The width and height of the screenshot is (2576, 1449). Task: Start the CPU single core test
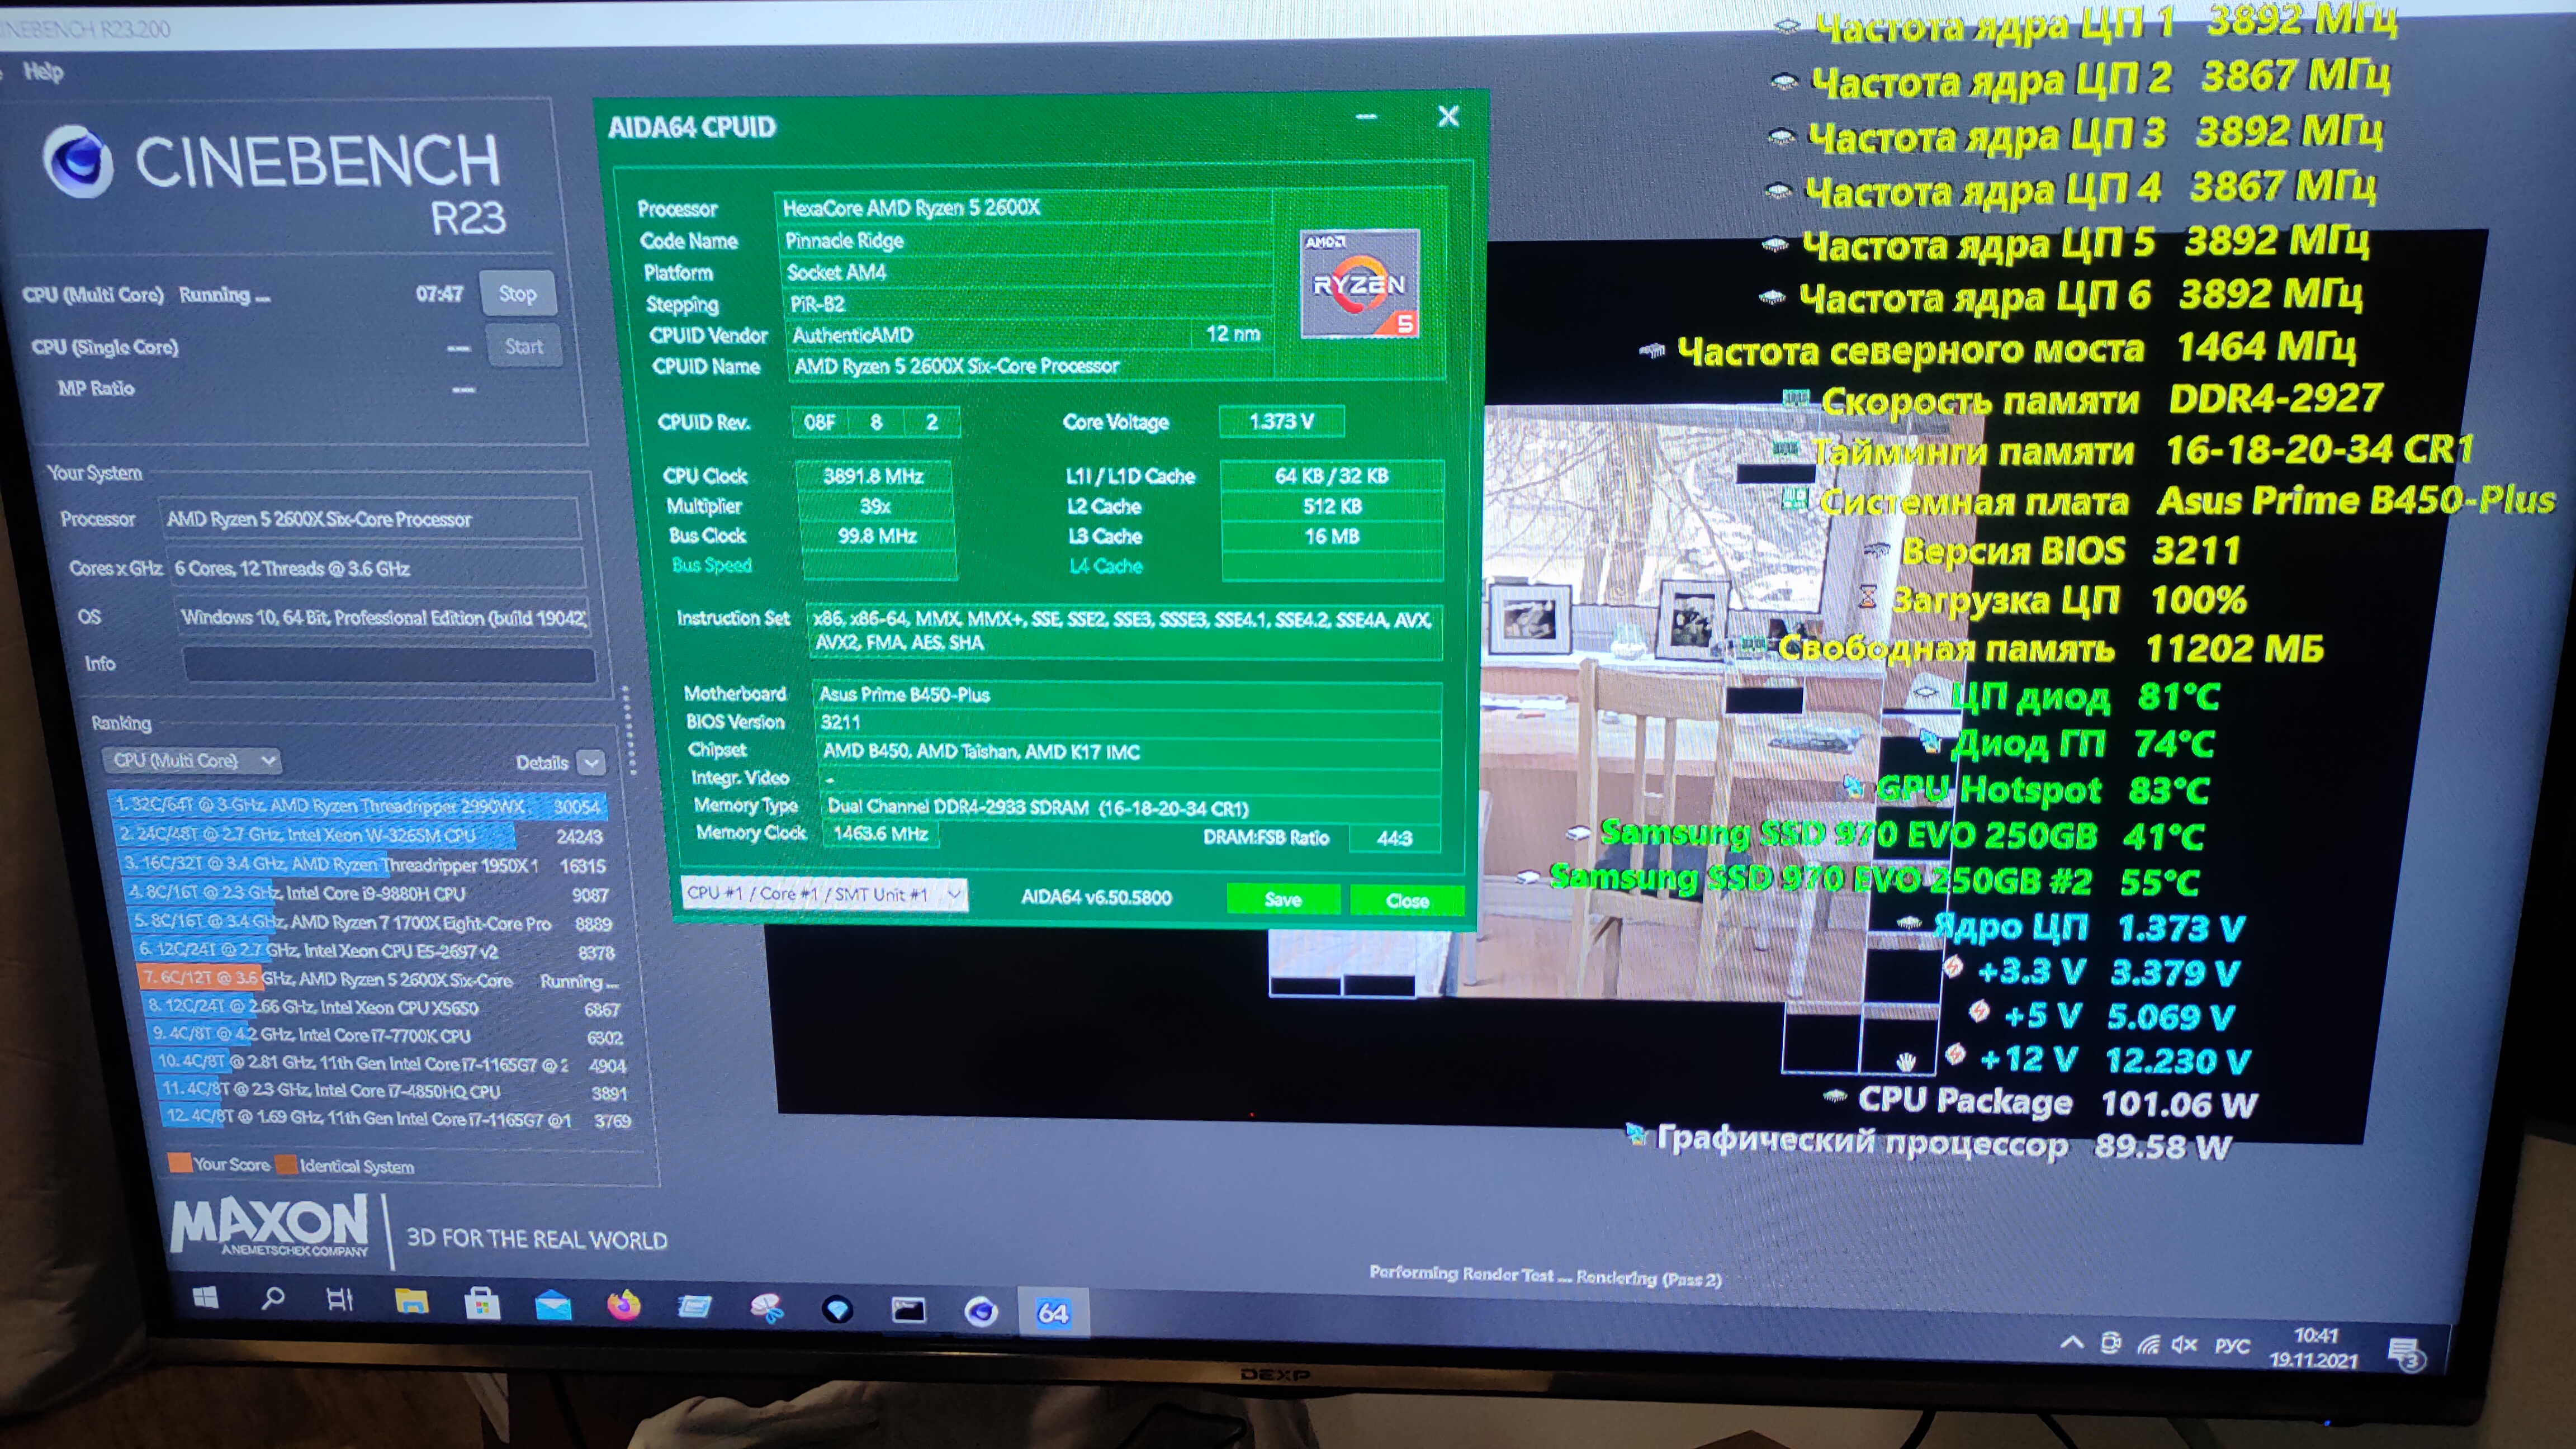pyautogui.click(x=523, y=347)
